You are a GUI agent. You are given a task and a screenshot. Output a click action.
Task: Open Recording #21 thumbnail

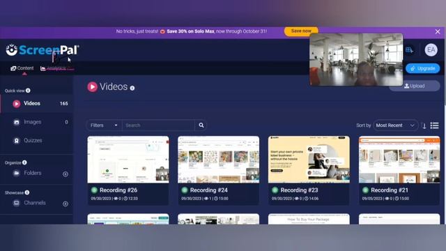coord(399,160)
